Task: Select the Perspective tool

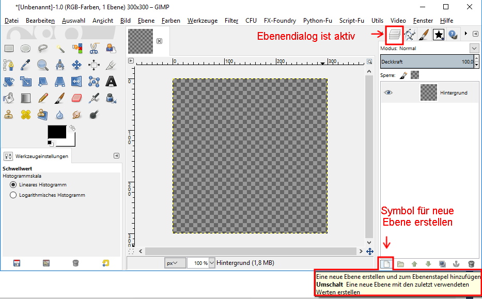Action: pos(60,82)
